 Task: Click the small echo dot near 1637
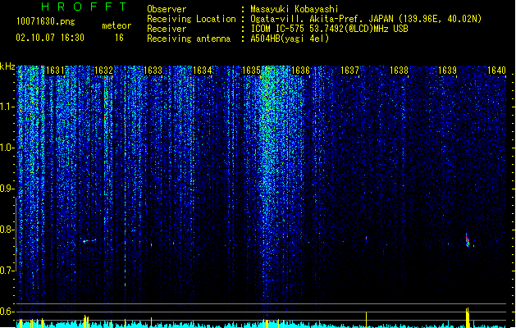pos(366,238)
